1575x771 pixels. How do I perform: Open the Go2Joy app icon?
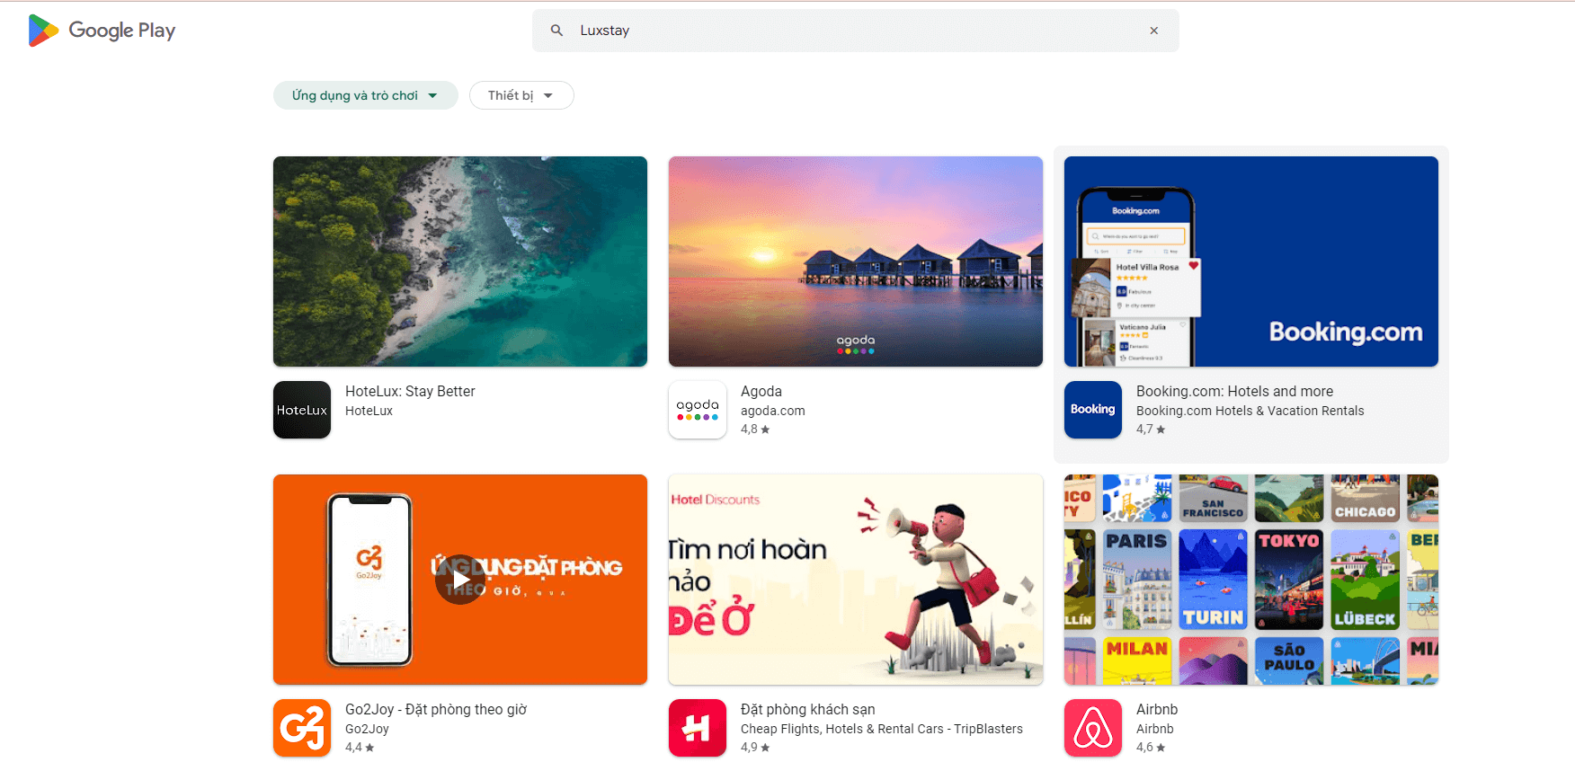pyautogui.click(x=302, y=728)
